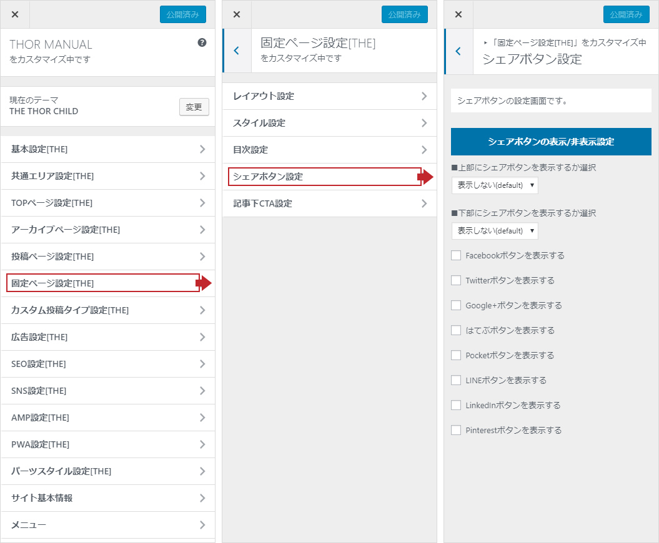Open 基本設定[THE] section

(107, 149)
